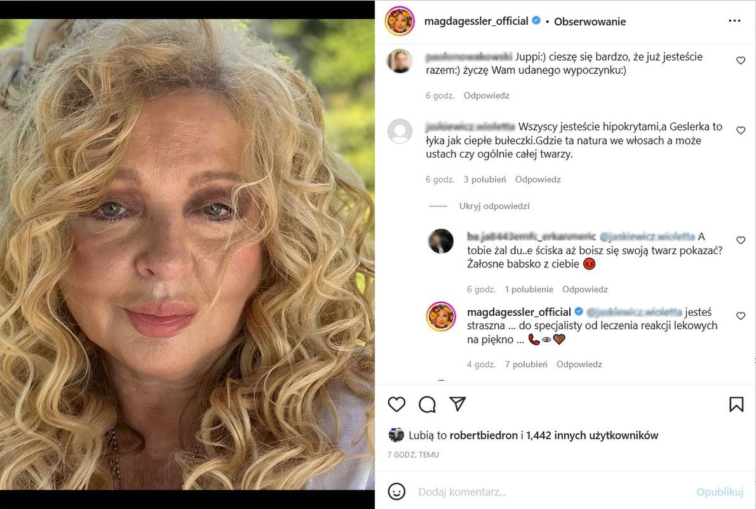Open magdagessler_official profile picture in header
Image resolution: width=756 pixels, height=509 pixels.
pyautogui.click(x=400, y=21)
